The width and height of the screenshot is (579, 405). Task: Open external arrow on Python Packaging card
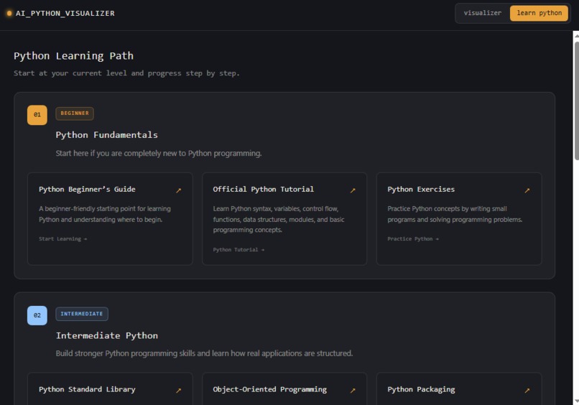527,391
